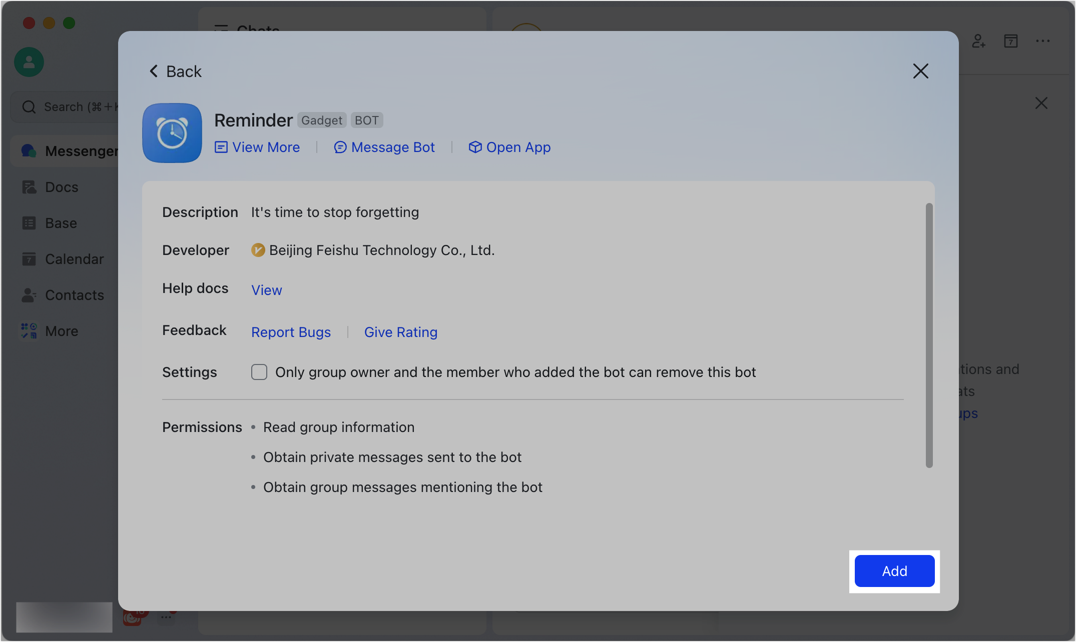The height and width of the screenshot is (642, 1076).
Task: Click Give Rating link
Action: click(x=401, y=332)
